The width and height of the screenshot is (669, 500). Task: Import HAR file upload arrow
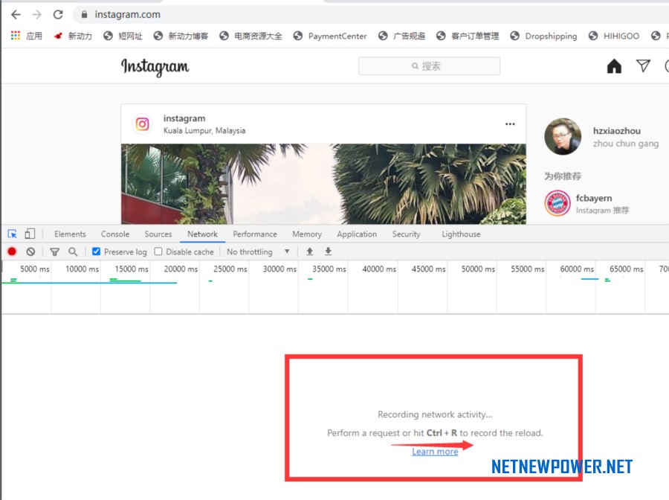pyautogui.click(x=310, y=251)
